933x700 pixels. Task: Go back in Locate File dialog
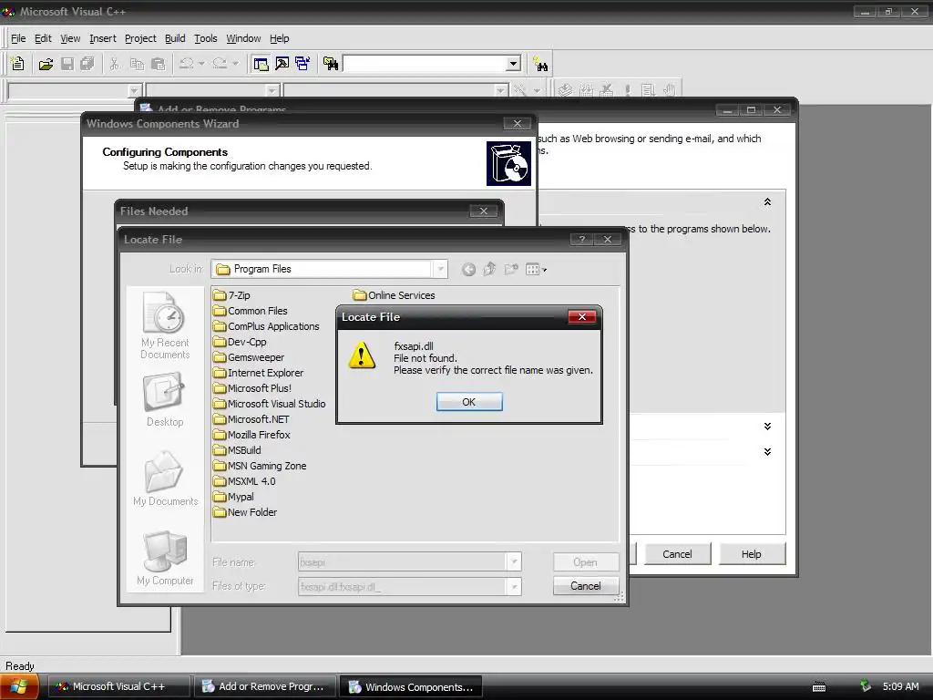[x=469, y=270]
